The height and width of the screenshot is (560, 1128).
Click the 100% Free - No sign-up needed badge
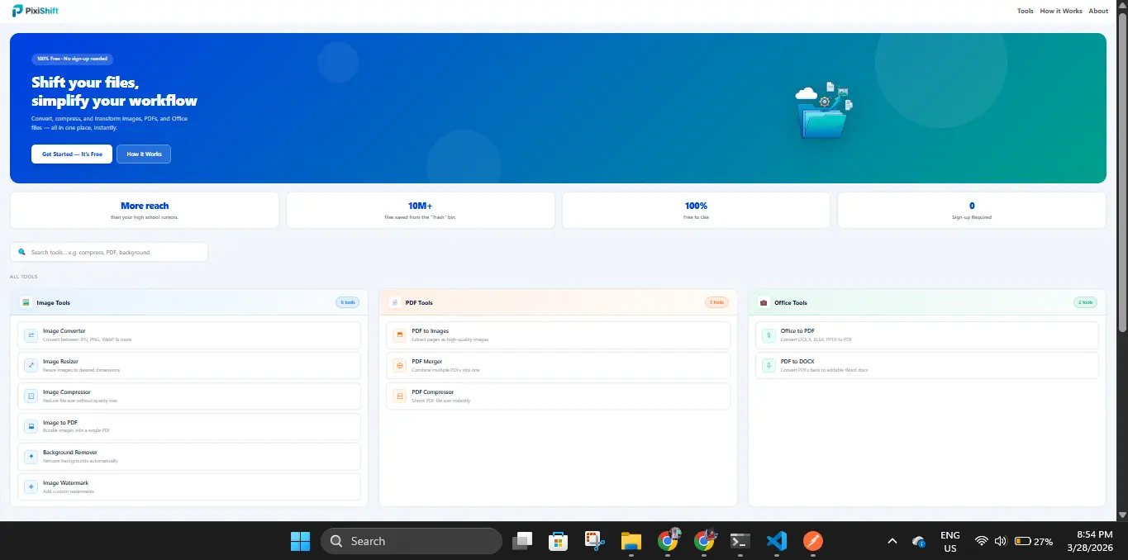(73, 59)
